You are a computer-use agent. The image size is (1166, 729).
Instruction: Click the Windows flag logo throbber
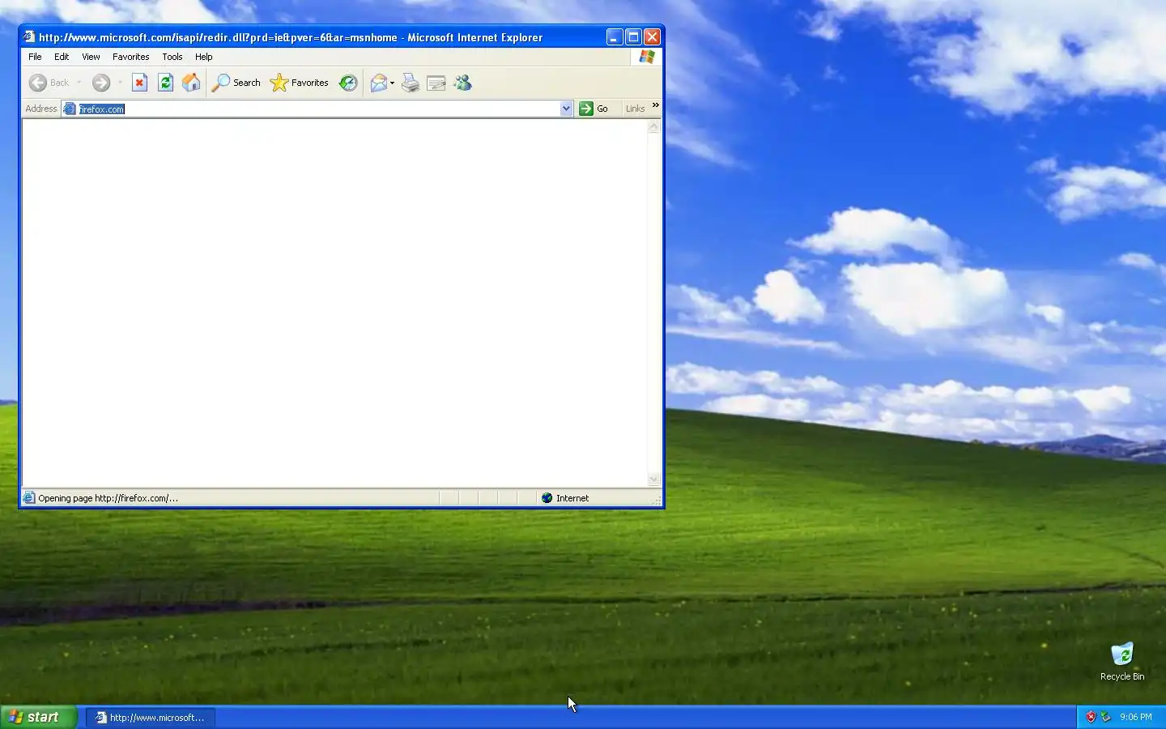point(646,57)
